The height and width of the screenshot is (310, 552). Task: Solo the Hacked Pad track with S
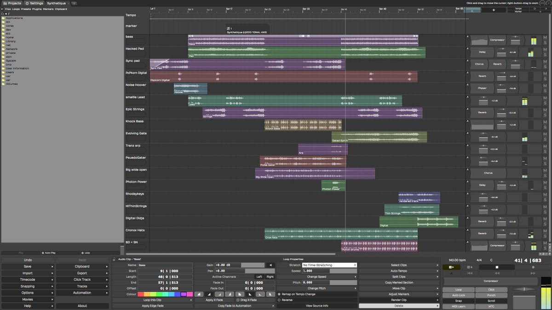coord(545,55)
